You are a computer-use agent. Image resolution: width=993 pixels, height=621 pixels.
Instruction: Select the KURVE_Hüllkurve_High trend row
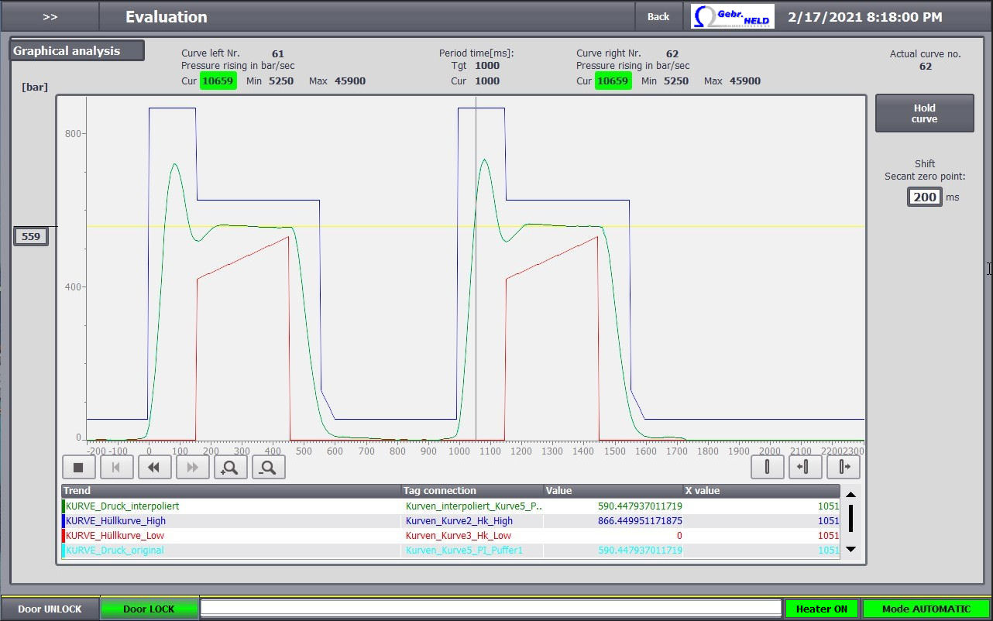pos(450,521)
